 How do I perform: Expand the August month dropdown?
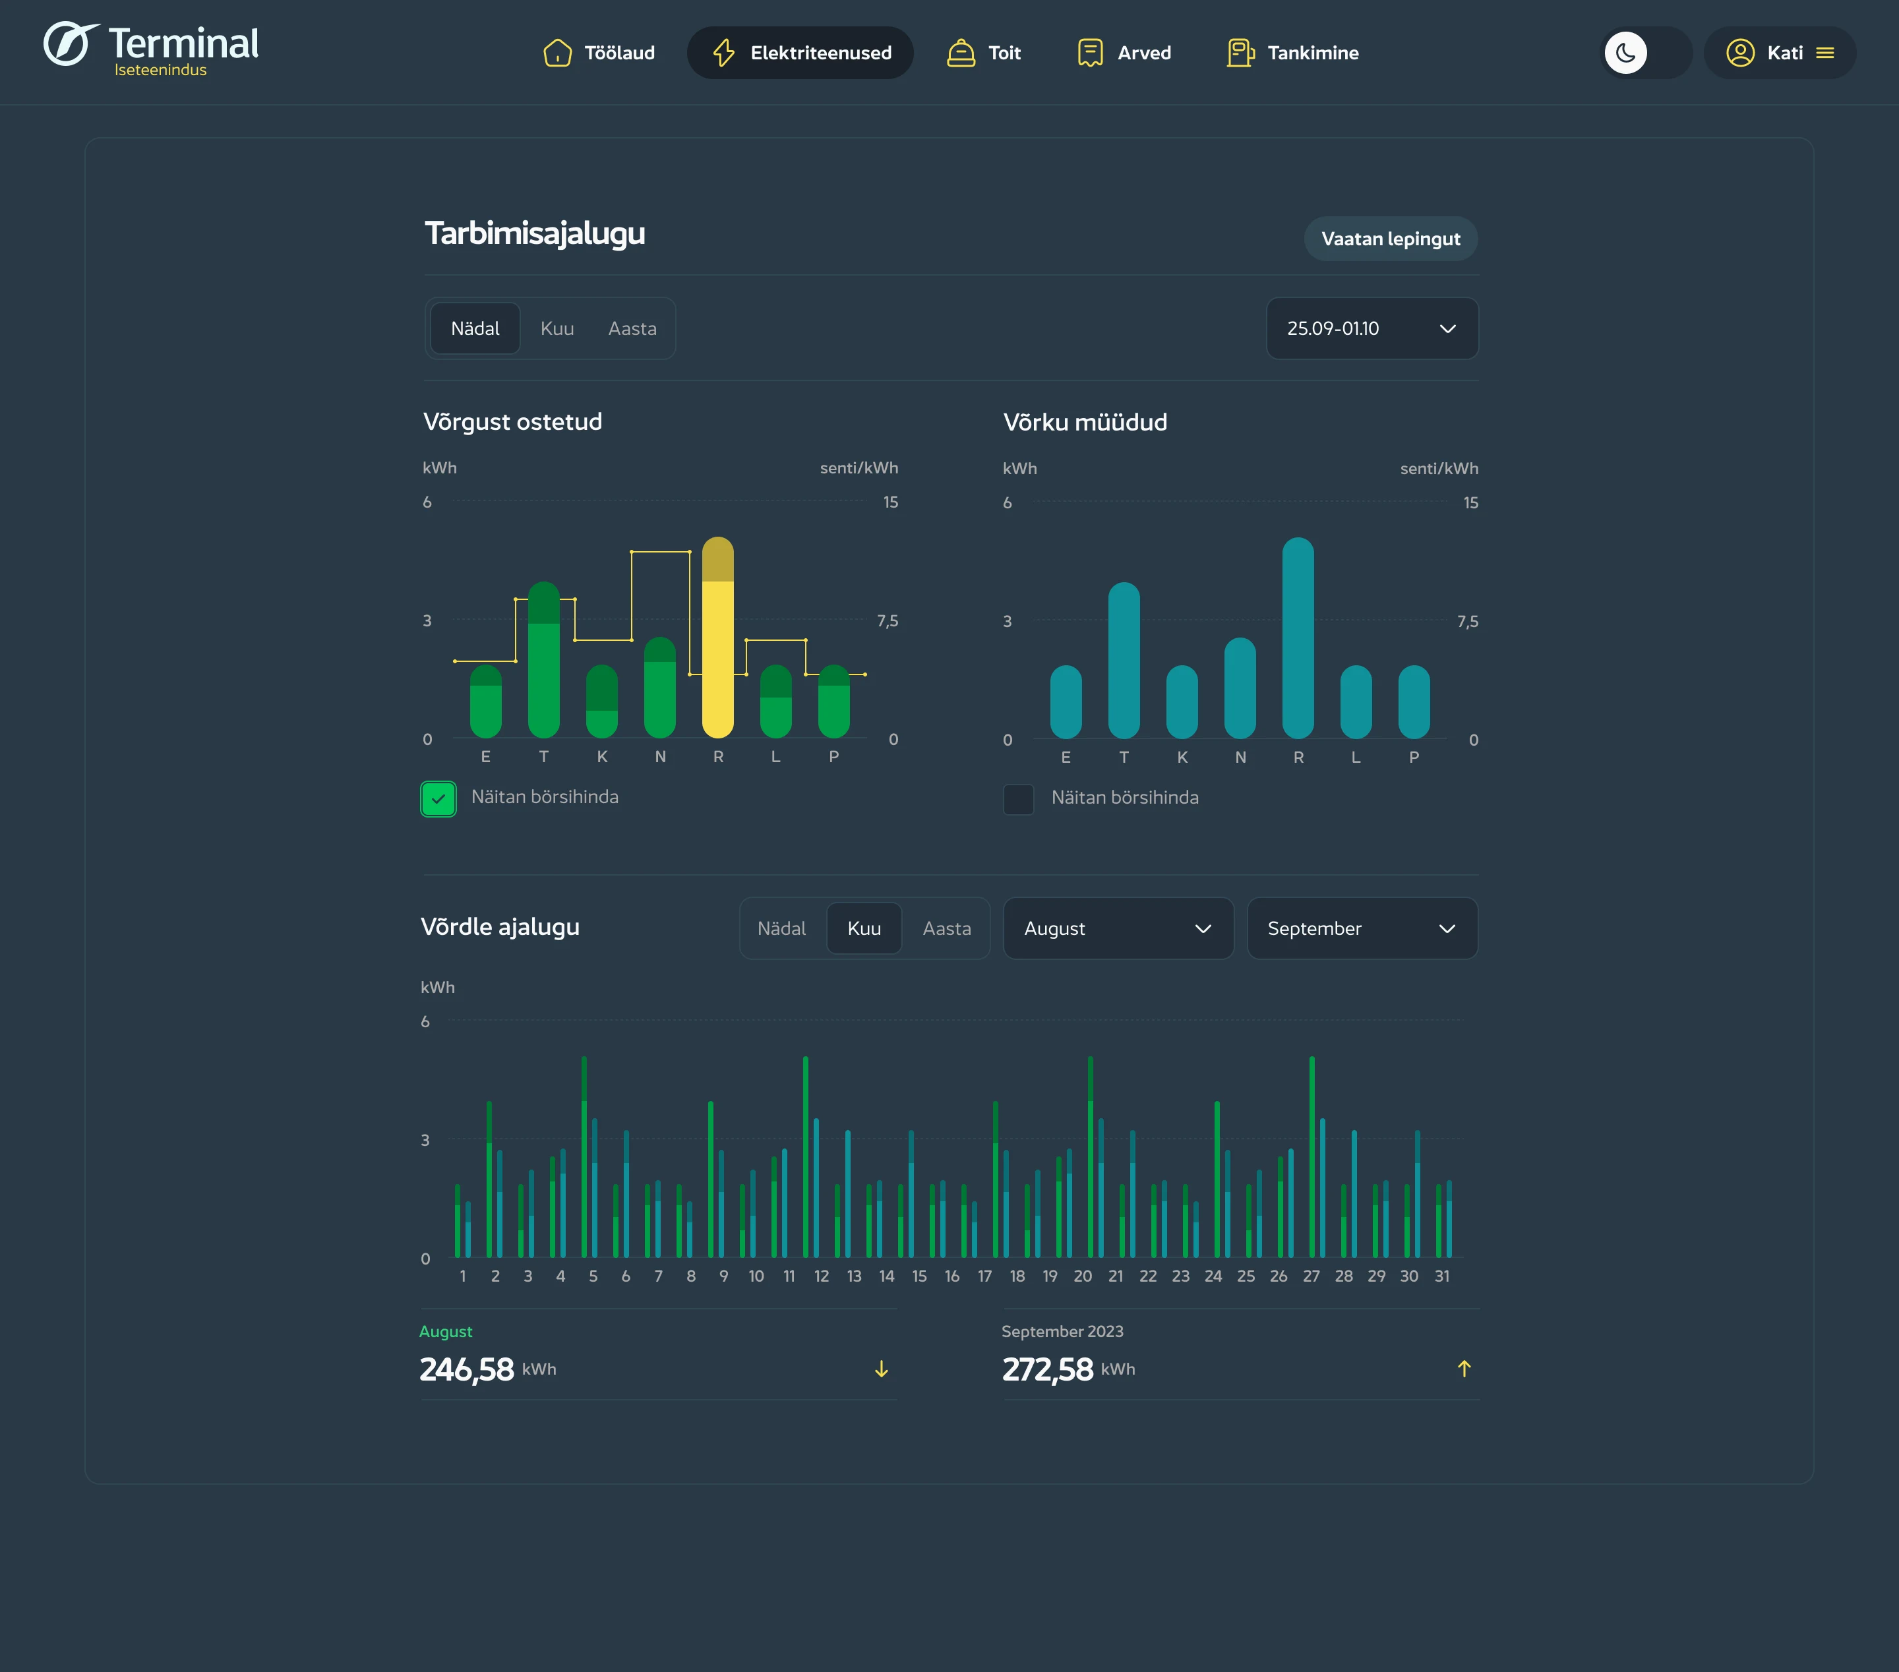tap(1118, 929)
